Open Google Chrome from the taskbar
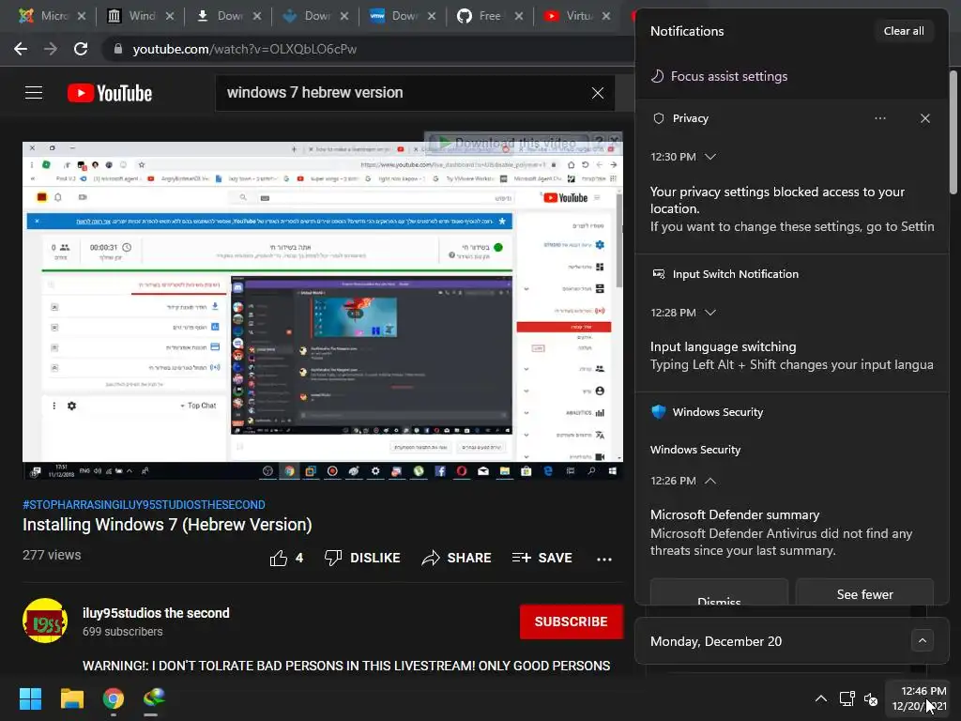961x721 pixels. coord(114,698)
